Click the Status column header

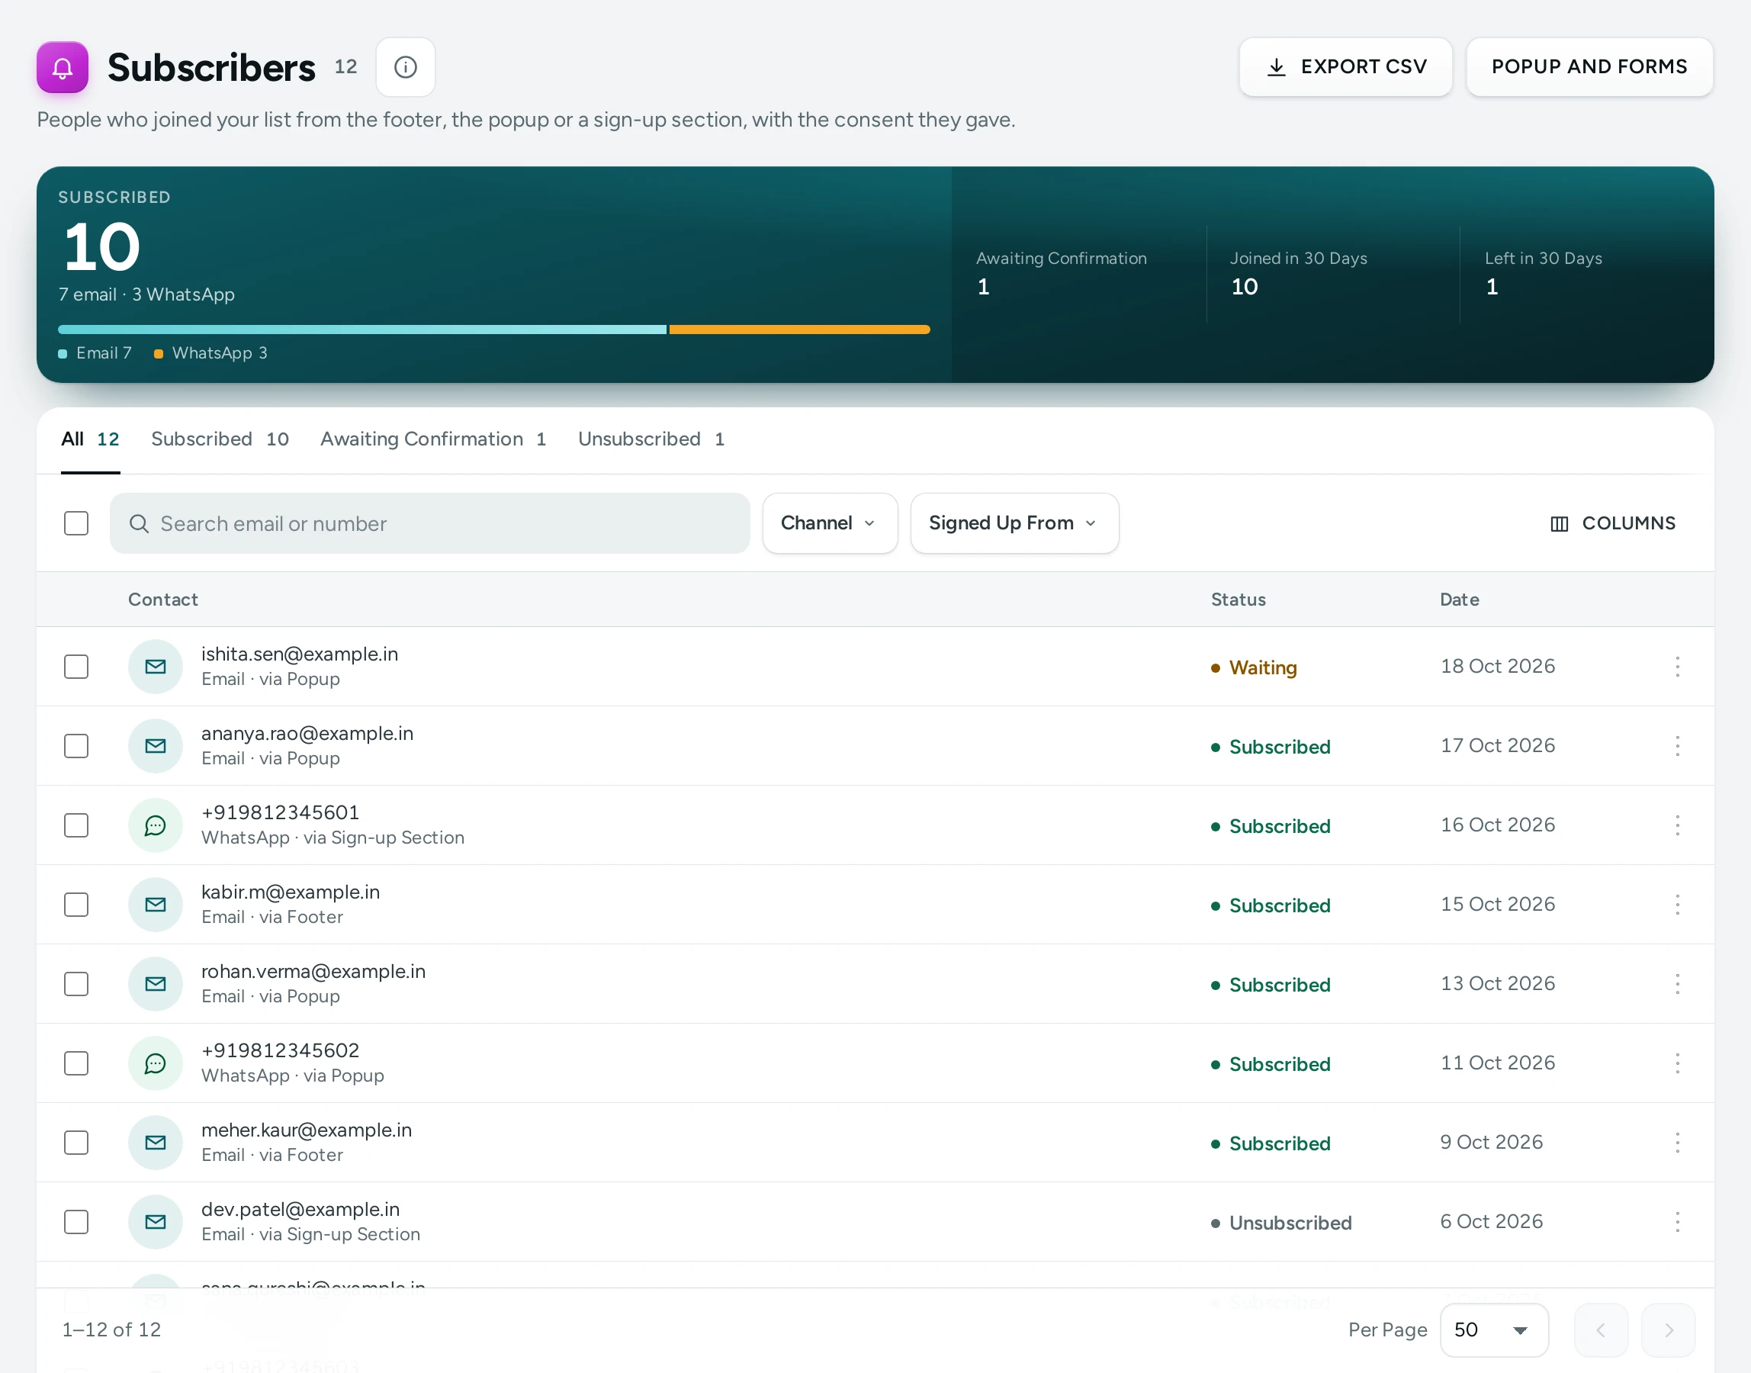(x=1239, y=600)
